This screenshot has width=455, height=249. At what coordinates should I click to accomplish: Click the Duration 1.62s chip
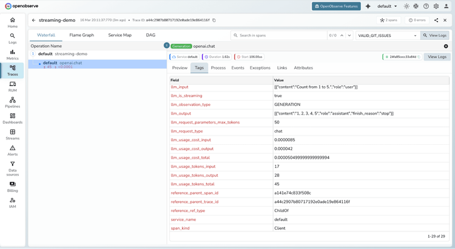tap(217, 57)
